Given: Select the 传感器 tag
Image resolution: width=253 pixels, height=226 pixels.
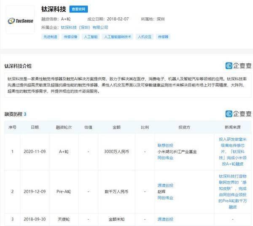Looking at the screenshot, I should (x=163, y=37).
